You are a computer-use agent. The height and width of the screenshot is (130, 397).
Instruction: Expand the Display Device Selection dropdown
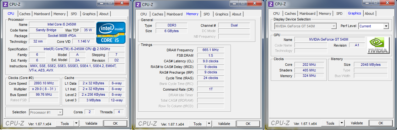coord(334,26)
